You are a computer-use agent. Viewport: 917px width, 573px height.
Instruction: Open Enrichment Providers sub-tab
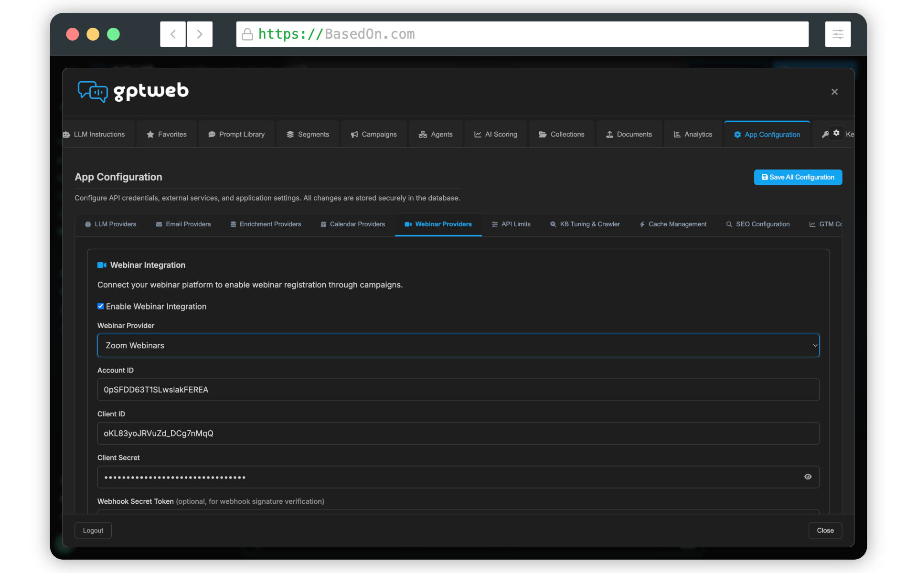tap(266, 224)
